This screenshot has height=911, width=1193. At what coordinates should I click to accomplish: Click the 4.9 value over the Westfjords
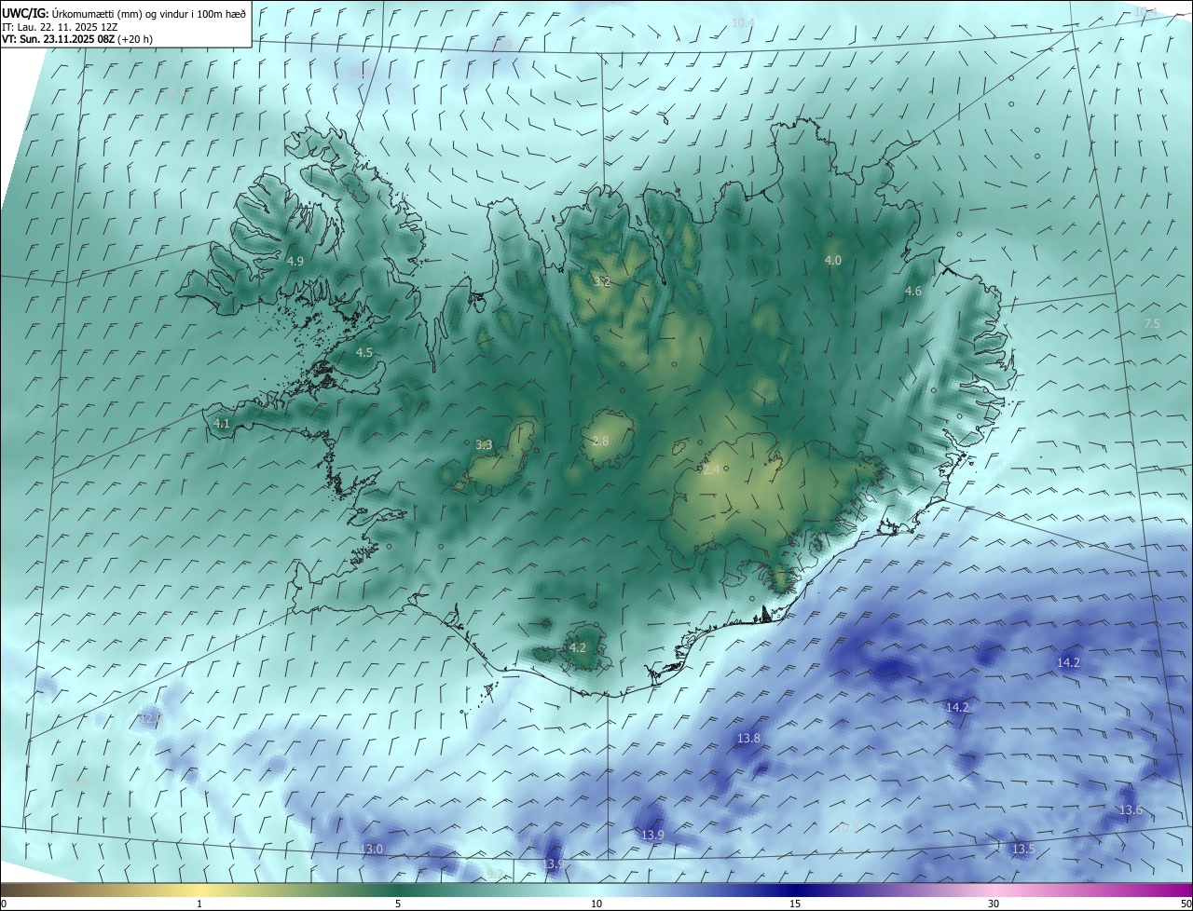click(x=295, y=262)
